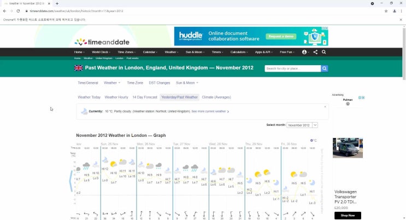Open the Chrome three-dot menu
This screenshot has width=406, height=220.
click(401, 11)
